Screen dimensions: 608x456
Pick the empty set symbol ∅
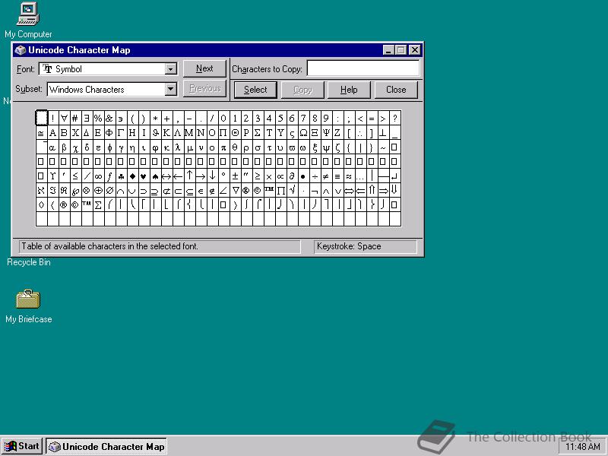pyautogui.click(x=109, y=191)
